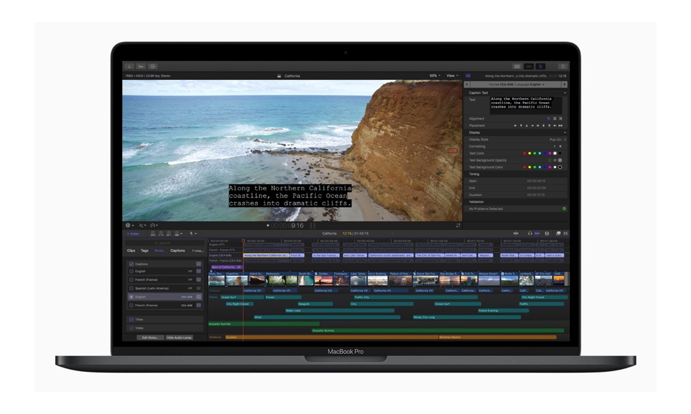691x414 pixels.
Task: Enable the English iTT checkbox
Action: pos(131,271)
